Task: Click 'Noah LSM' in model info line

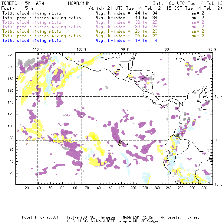Action: [131, 217]
